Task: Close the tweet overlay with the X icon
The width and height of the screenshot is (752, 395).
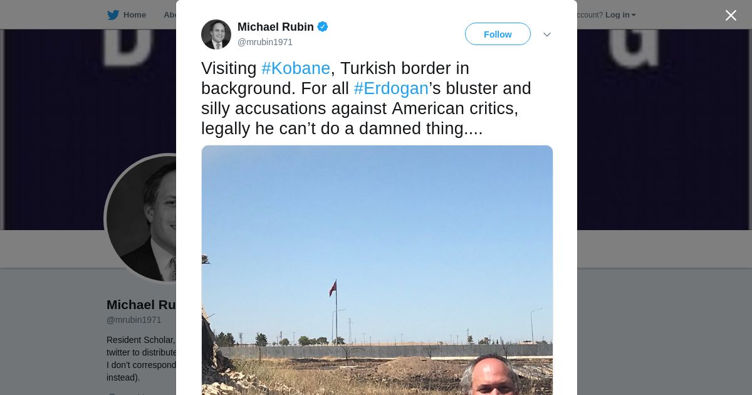Action: 731,15
